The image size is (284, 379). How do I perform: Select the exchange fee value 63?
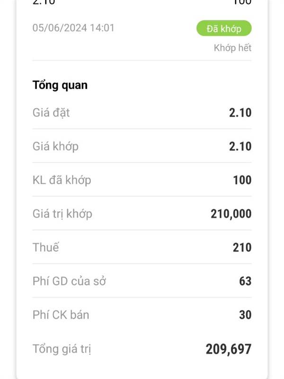(x=245, y=281)
